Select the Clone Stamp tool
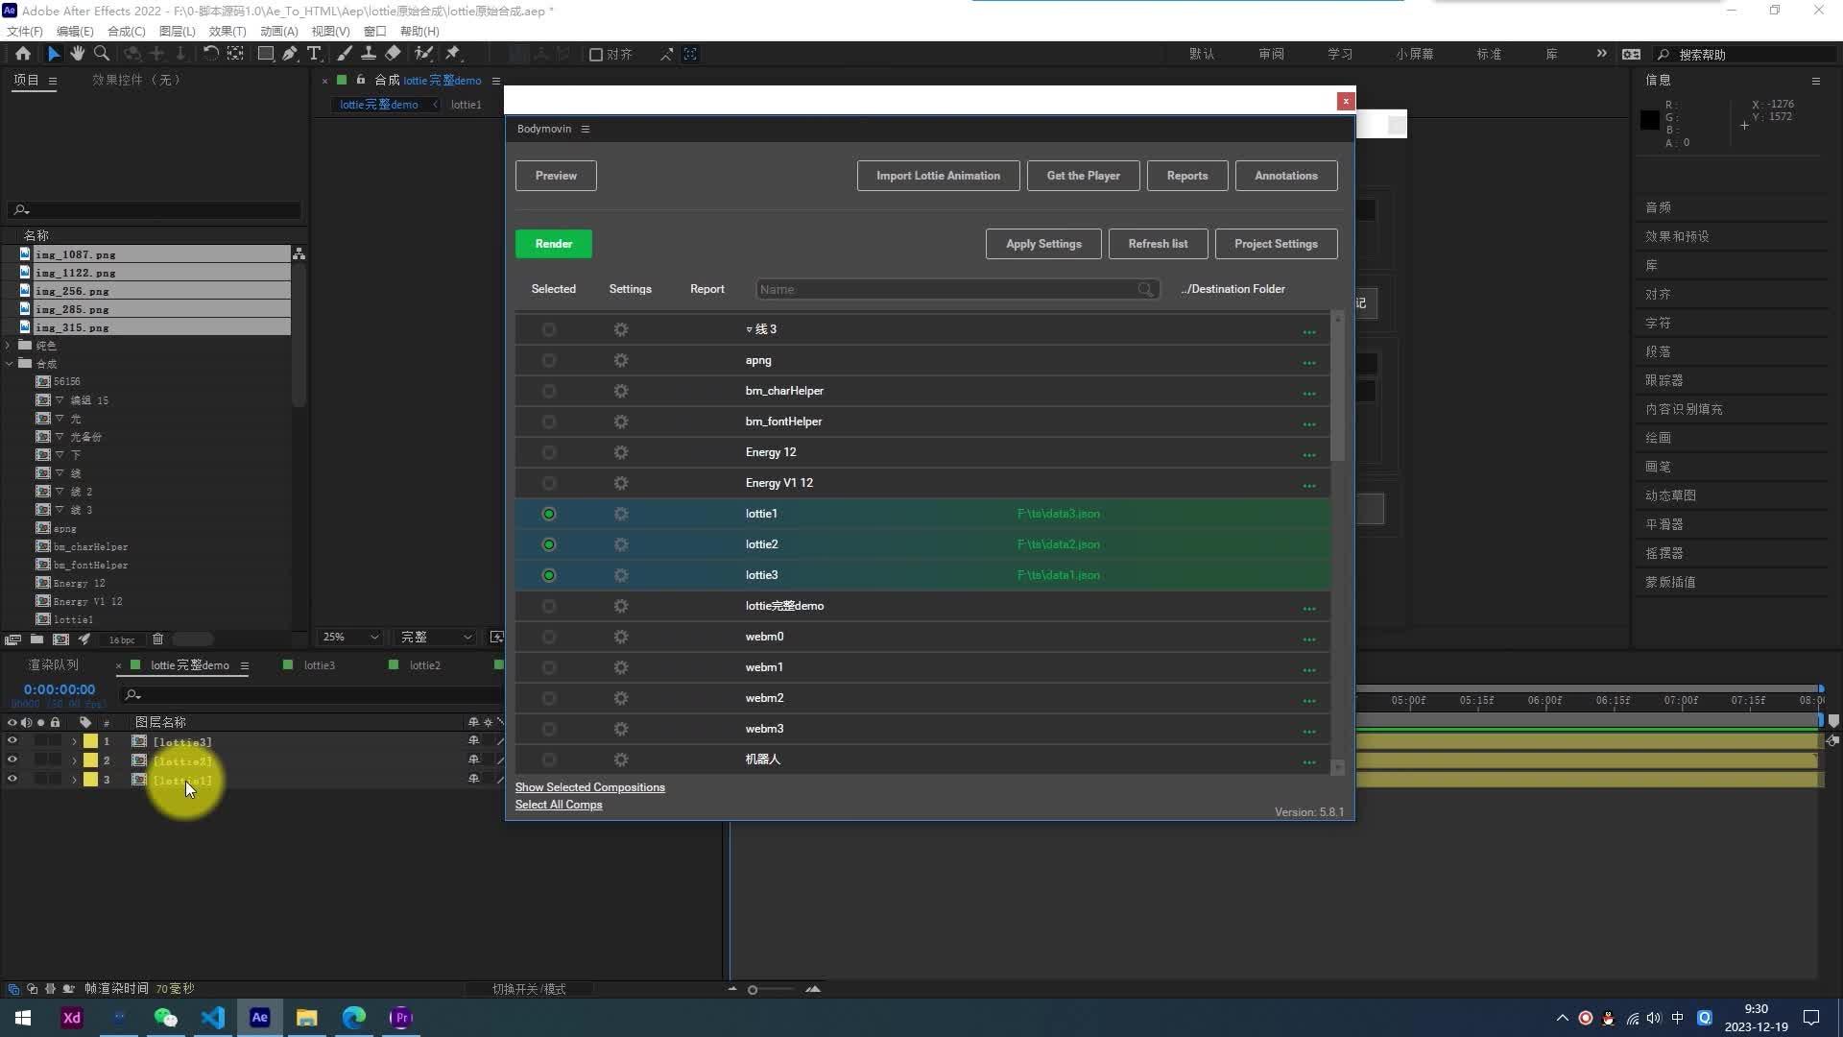 [368, 54]
